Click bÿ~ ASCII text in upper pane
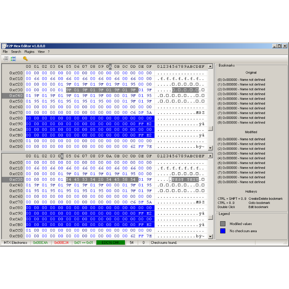The height and width of the screenshot is (289, 289). tap(200, 147)
